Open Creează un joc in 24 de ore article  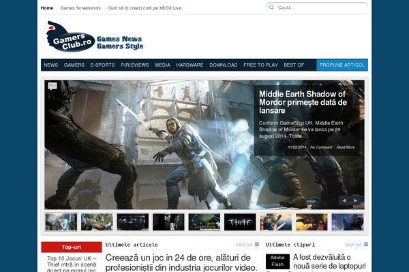[181, 262]
